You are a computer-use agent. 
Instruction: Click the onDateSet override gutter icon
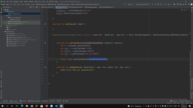pos(45,67)
